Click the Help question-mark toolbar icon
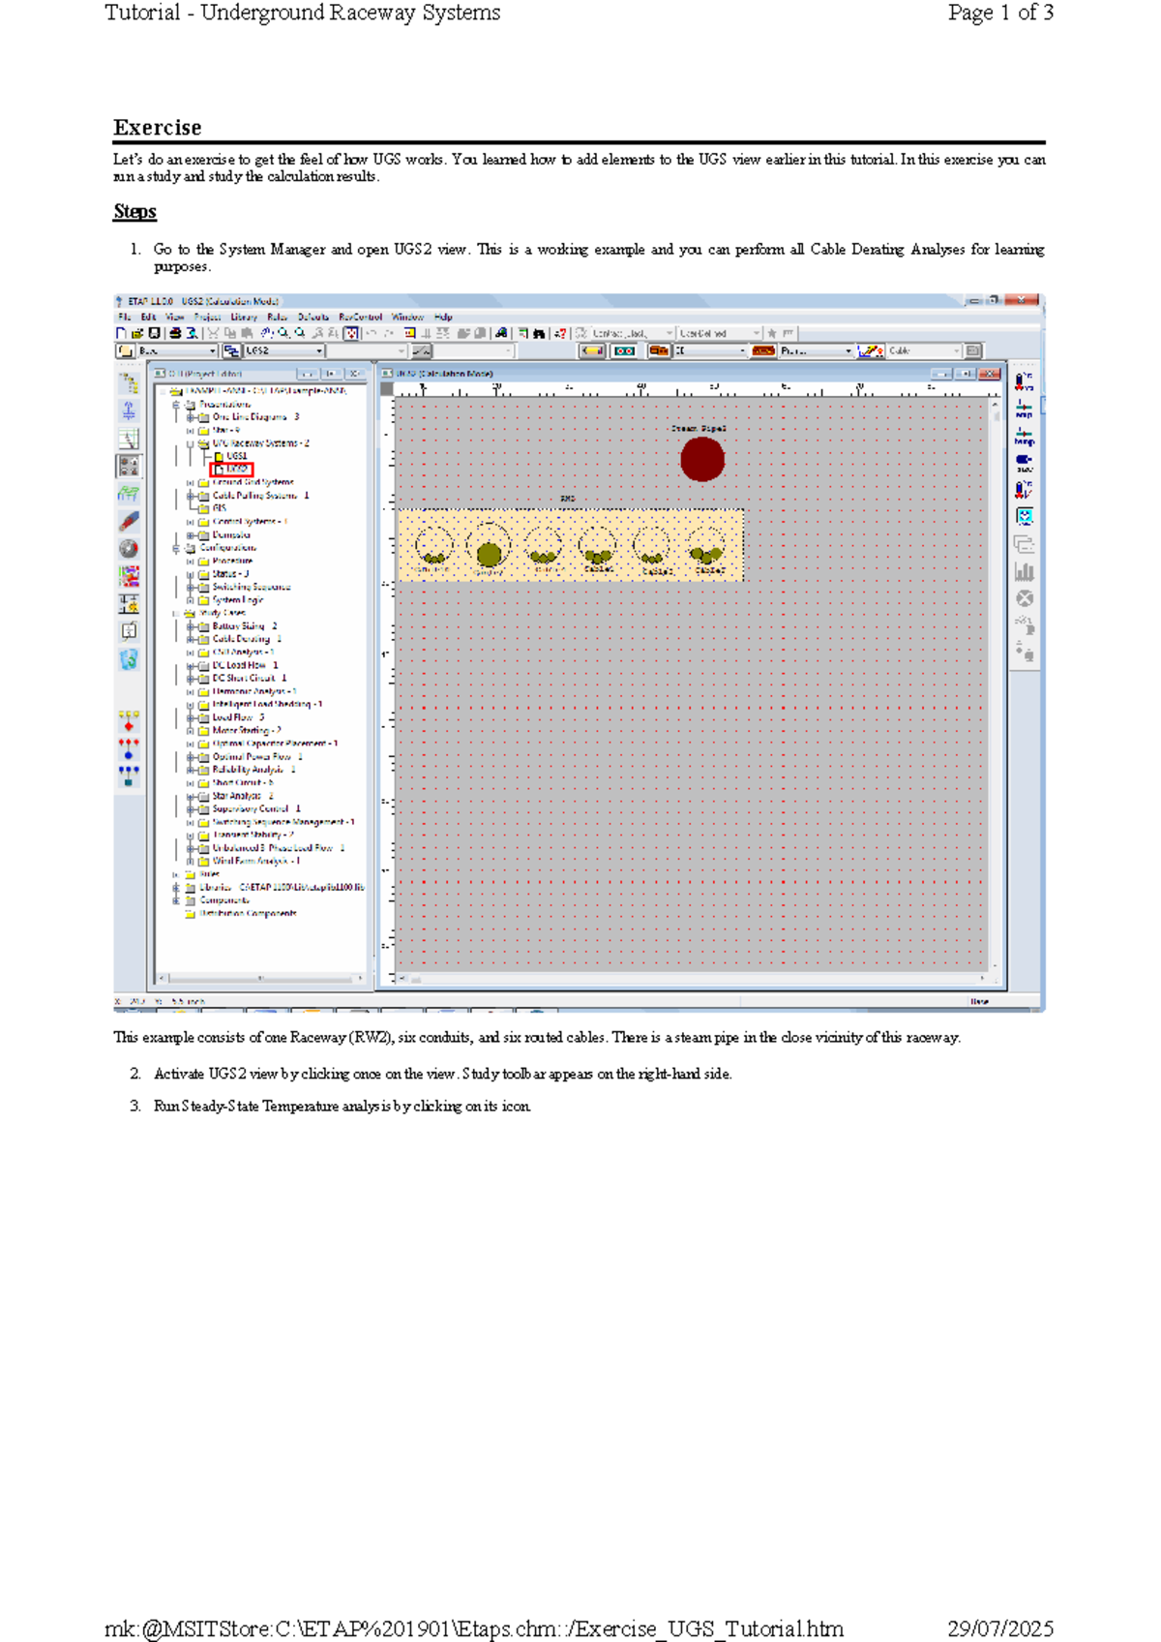Viewport: 1161px width, 1642px height. [560, 333]
